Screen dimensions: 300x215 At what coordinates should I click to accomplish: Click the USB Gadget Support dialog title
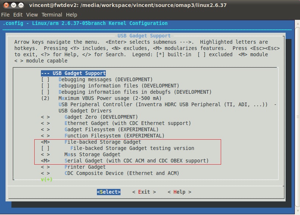point(144,36)
